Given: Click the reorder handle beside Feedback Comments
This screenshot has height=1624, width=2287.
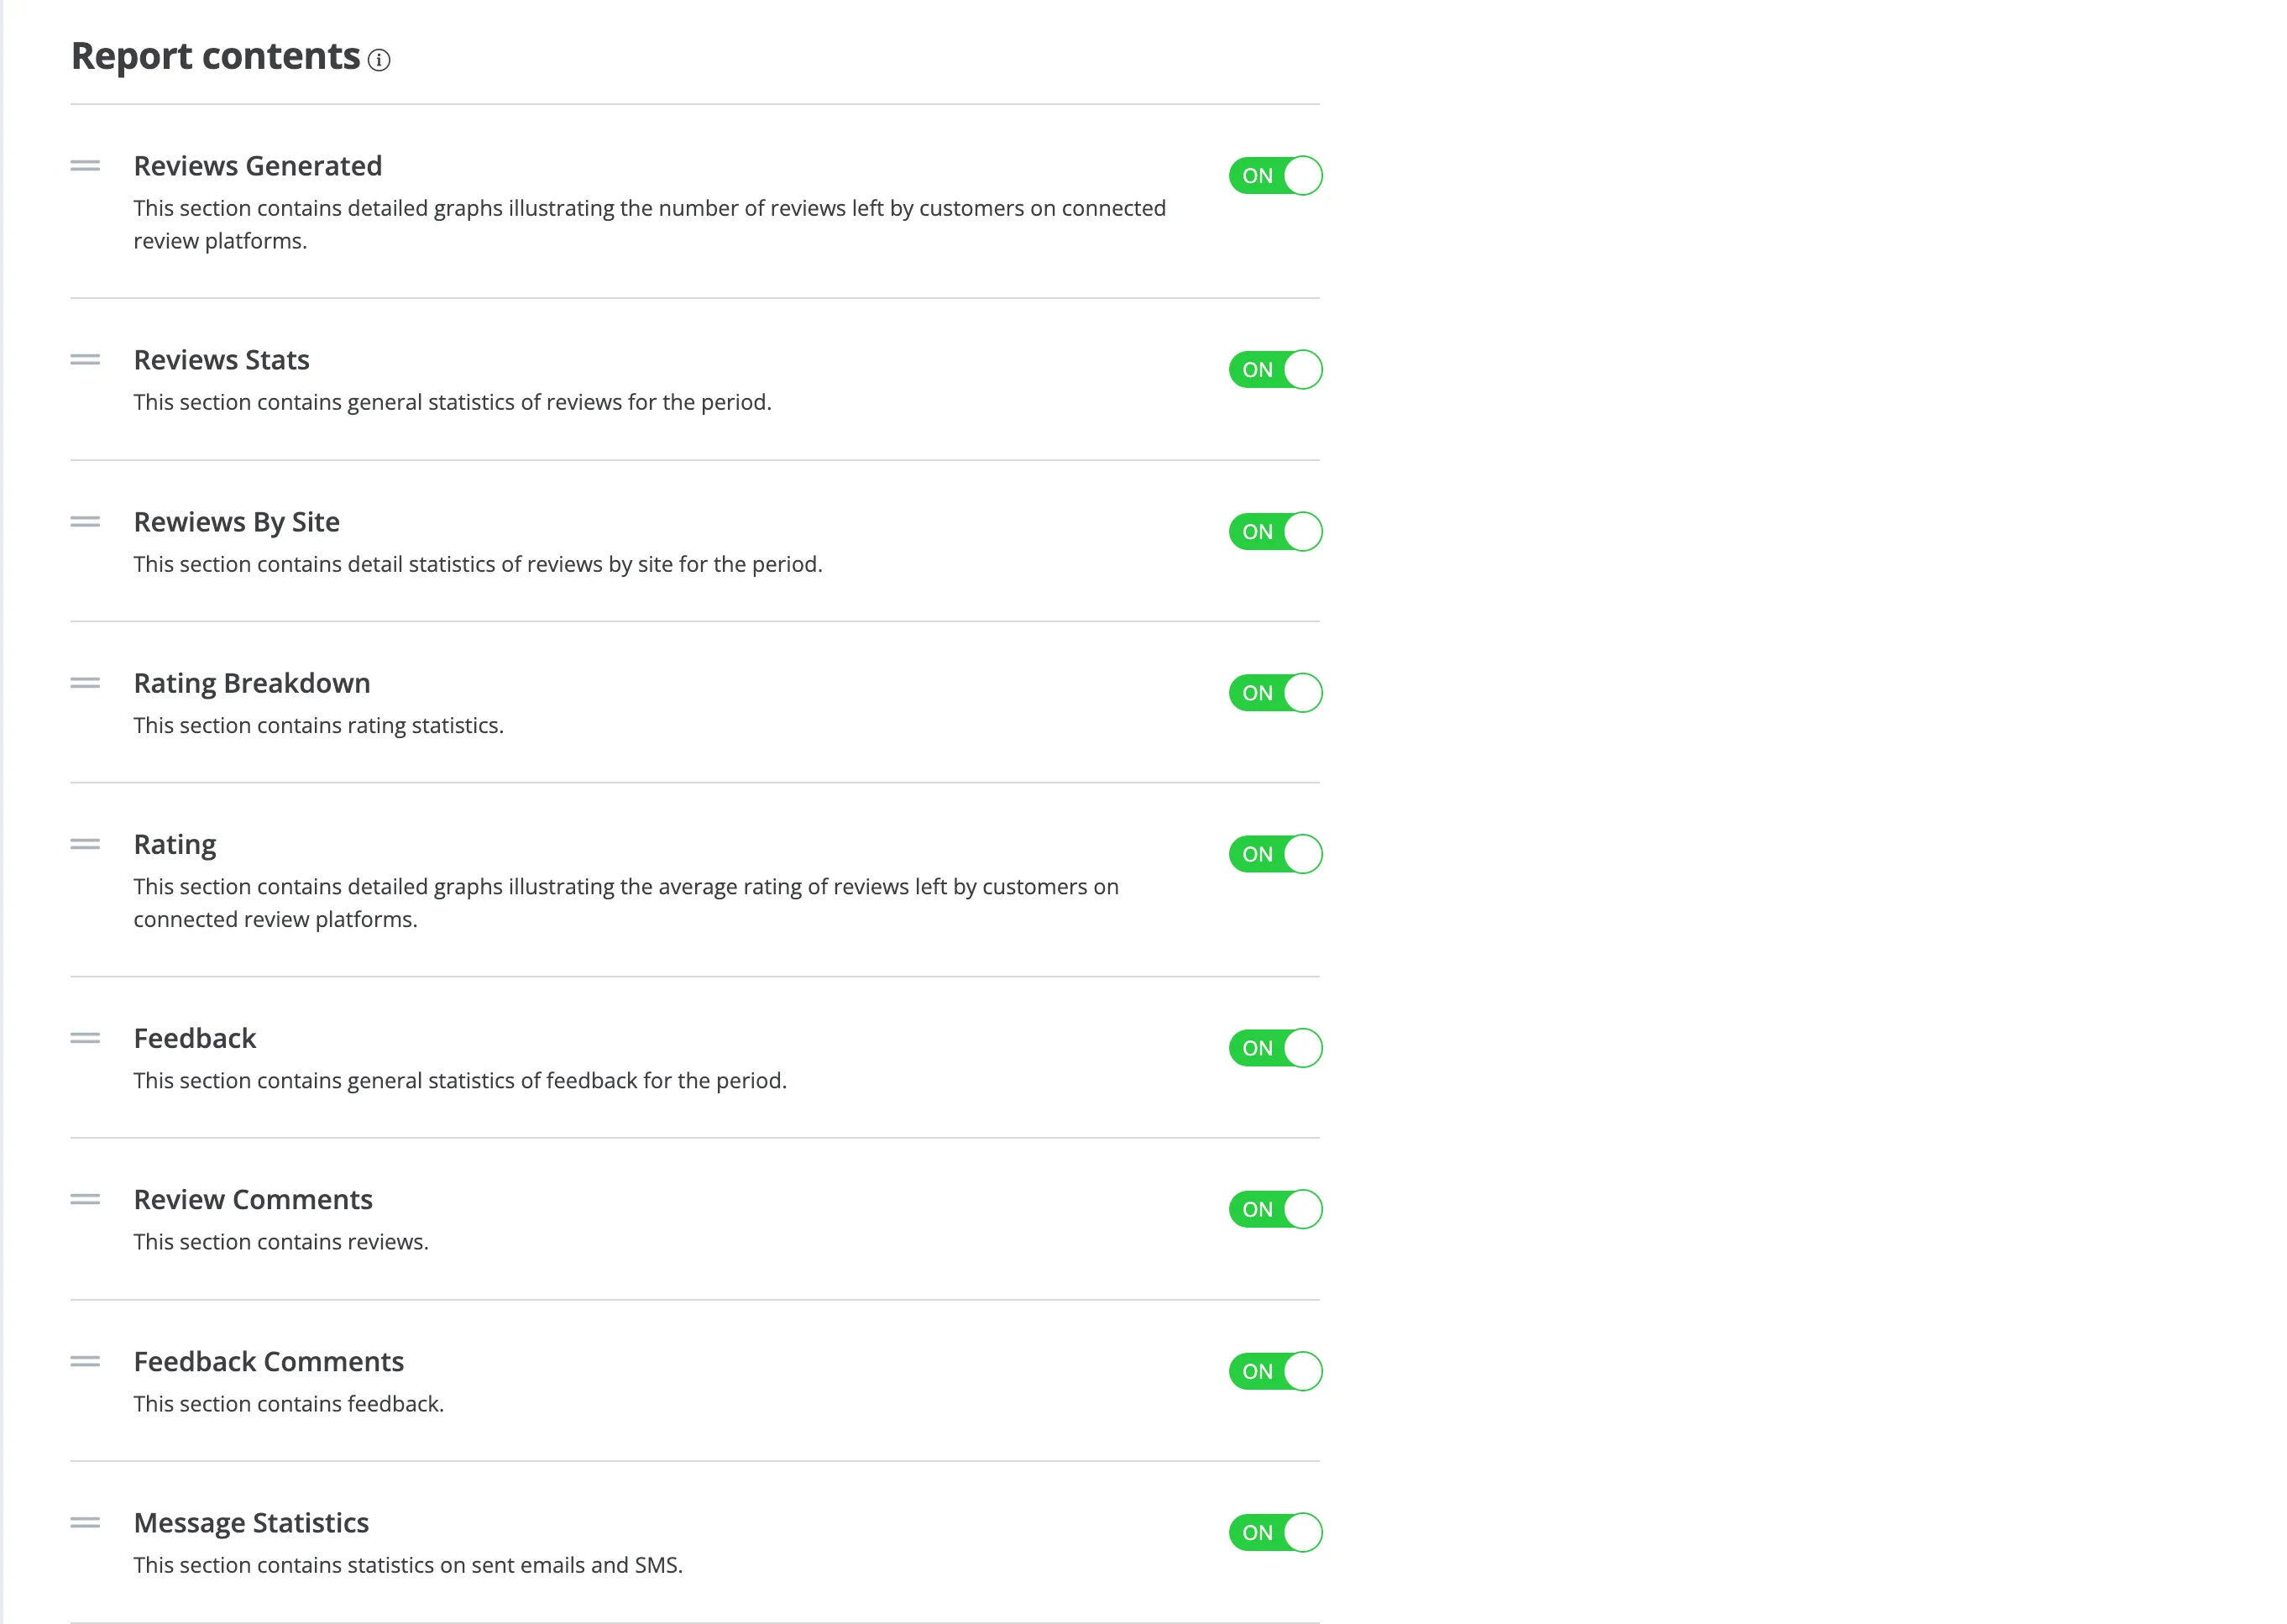Looking at the screenshot, I should click(85, 1362).
